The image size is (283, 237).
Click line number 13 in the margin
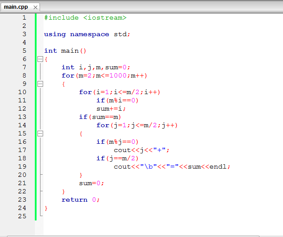[22, 117]
